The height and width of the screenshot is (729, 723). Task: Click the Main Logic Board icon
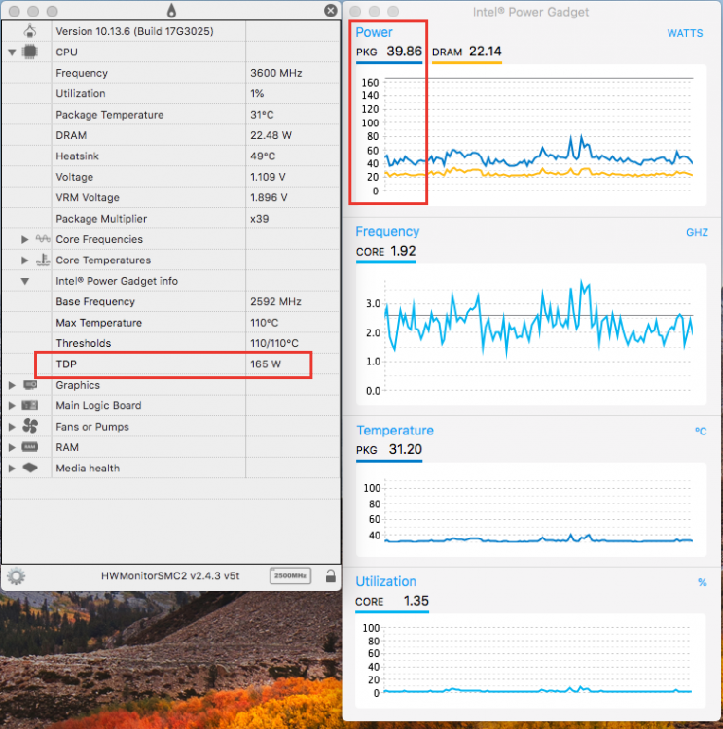click(30, 405)
